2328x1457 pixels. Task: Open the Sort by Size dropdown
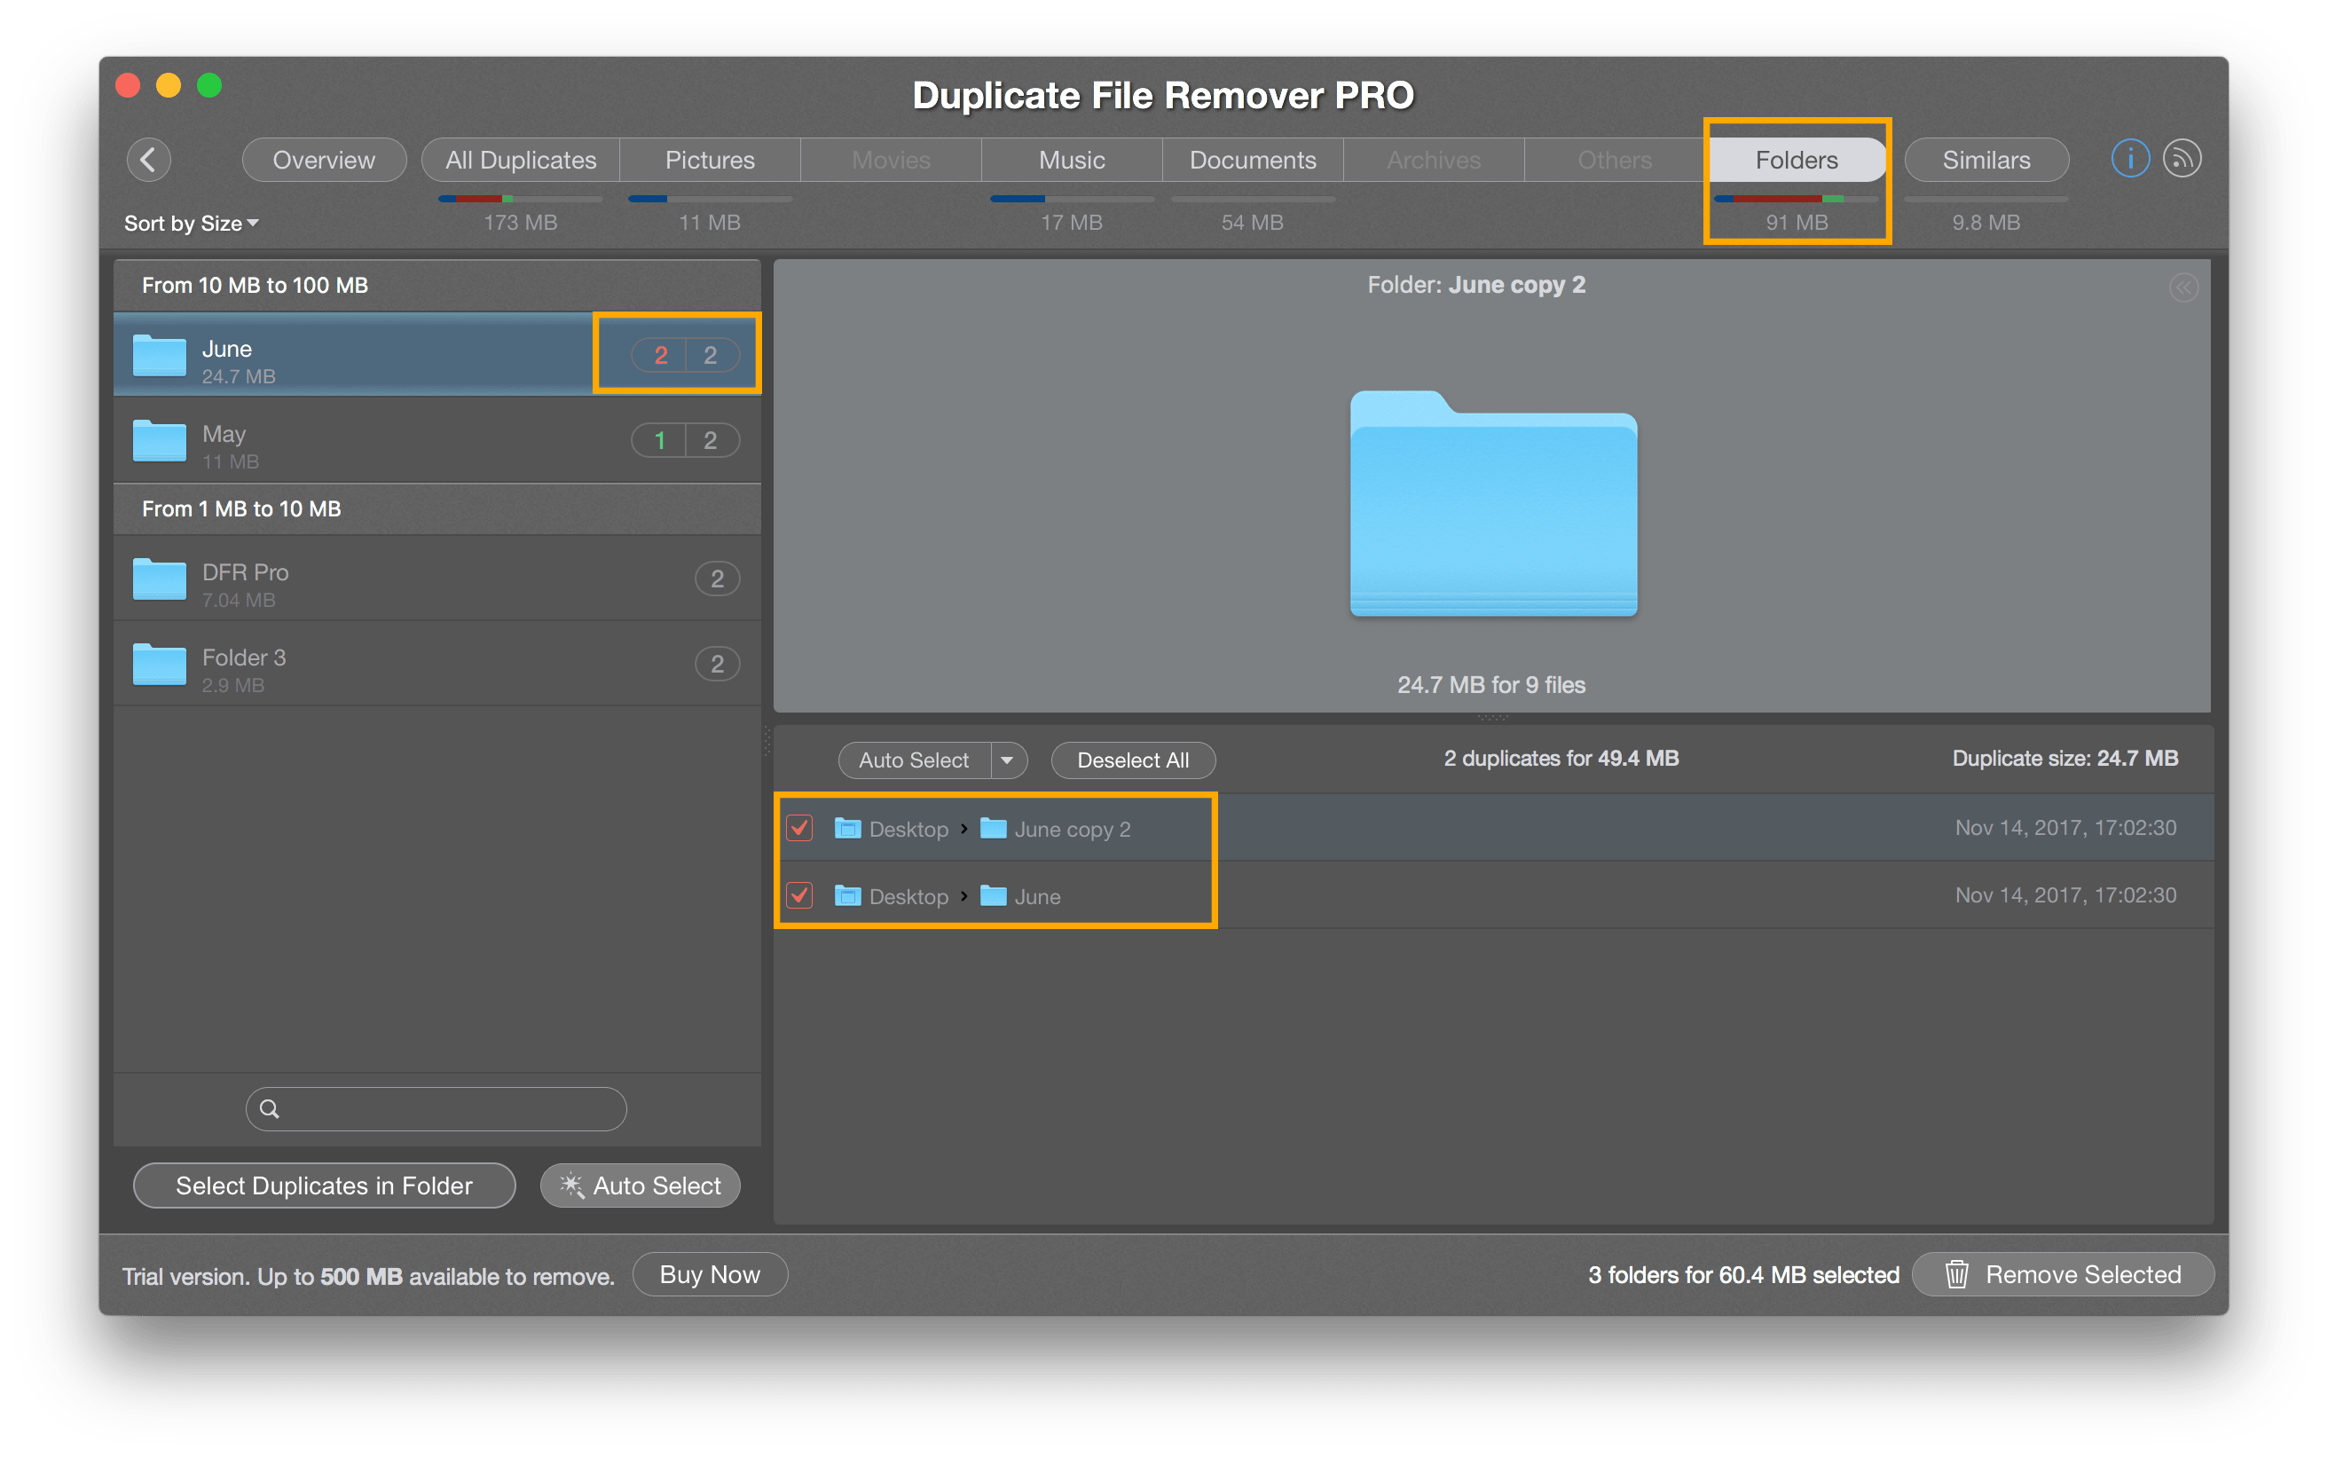[x=191, y=223]
